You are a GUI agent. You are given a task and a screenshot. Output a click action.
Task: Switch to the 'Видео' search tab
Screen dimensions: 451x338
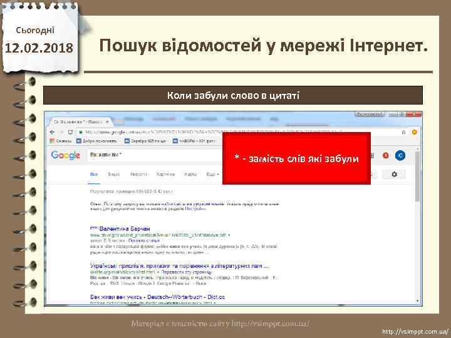pos(113,174)
